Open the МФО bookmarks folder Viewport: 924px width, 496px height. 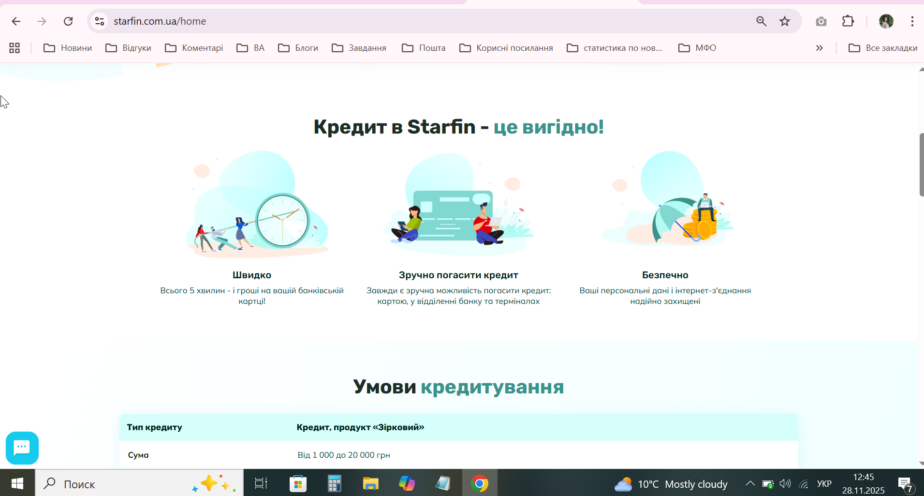click(x=697, y=48)
